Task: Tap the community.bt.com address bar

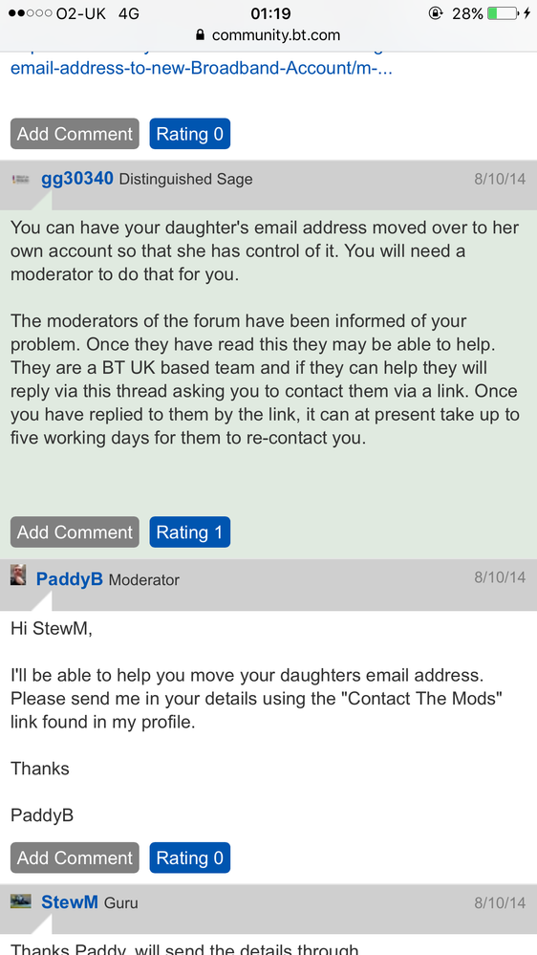Action: coord(268,35)
